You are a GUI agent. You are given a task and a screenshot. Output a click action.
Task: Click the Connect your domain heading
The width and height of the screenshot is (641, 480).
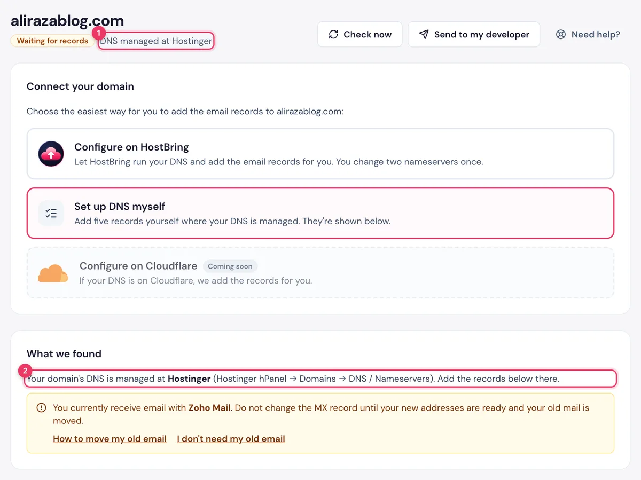click(x=80, y=86)
